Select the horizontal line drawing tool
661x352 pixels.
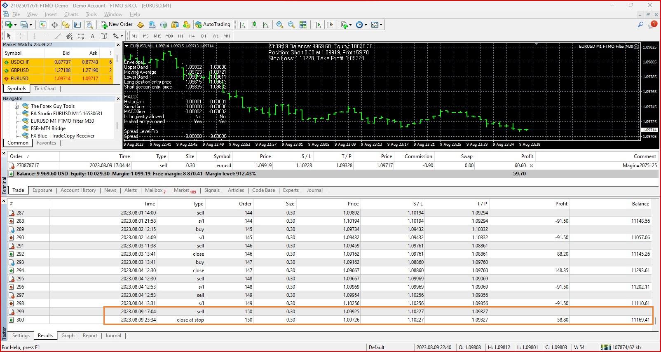pos(47,36)
